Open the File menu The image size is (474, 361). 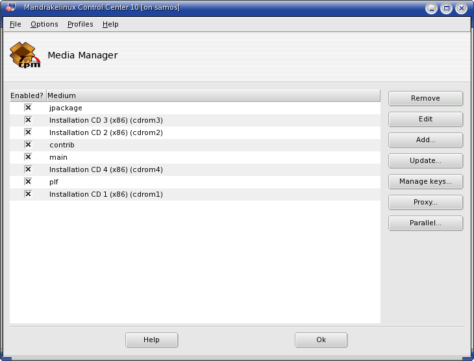click(x=16, y=24)
